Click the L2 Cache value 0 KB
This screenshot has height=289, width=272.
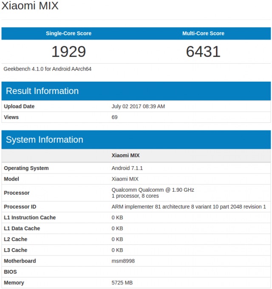tap(117, 239)
